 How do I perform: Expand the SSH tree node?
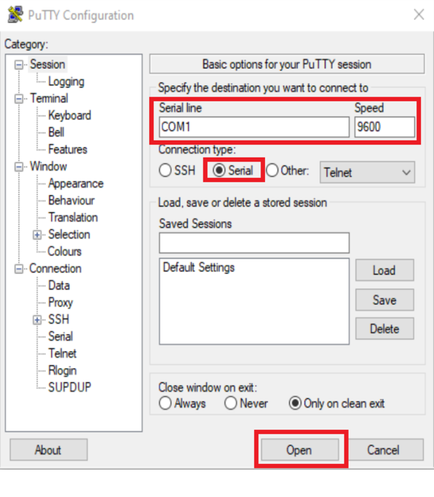tap(37, 320)
